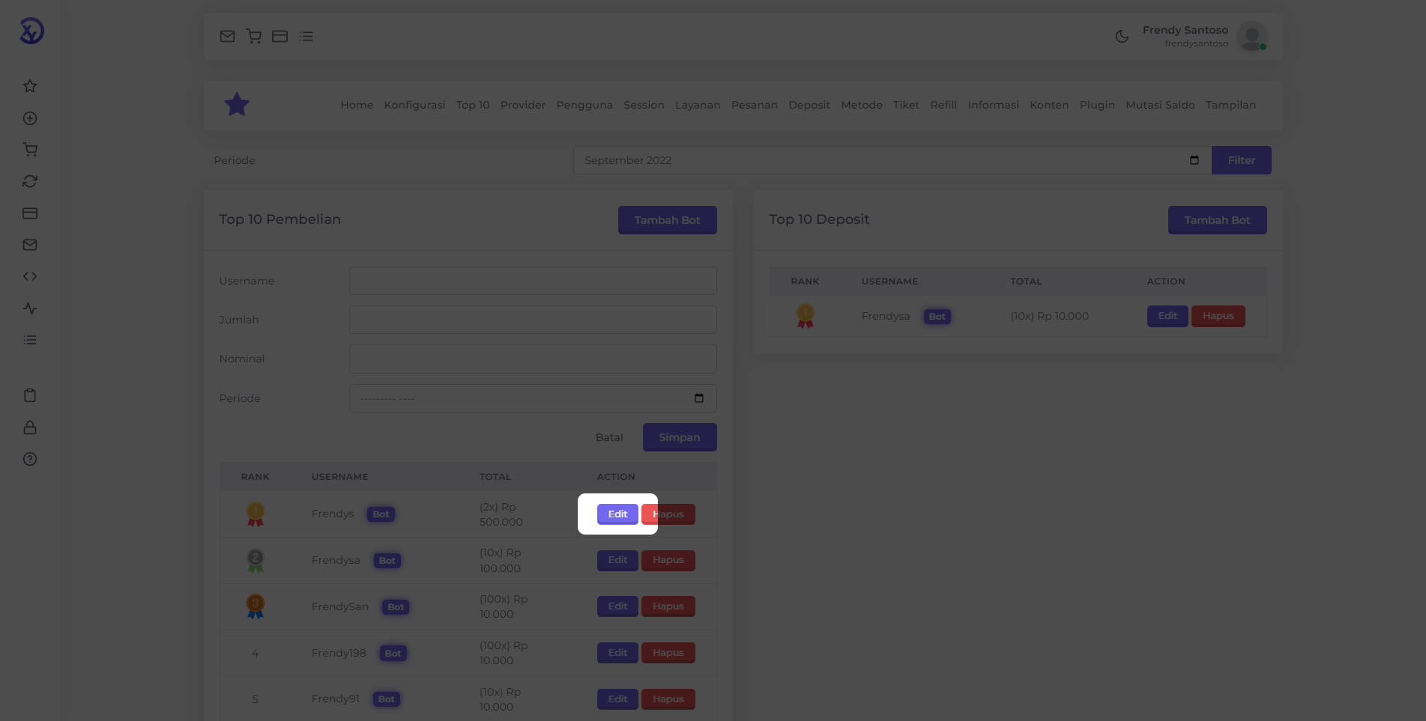Open the mail icon in the top bar
Image resolution: width=1426 pixels, height=721 pixels.
[227, 36]
